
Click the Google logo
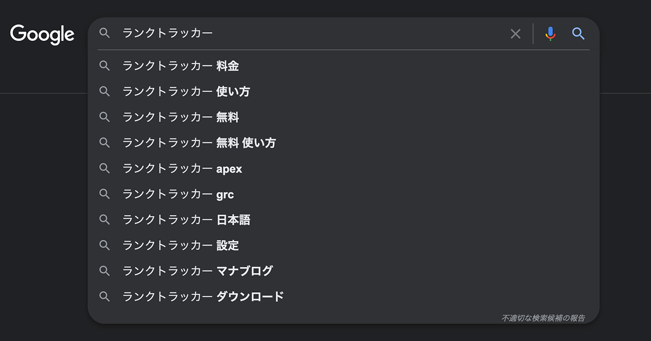click(x=42, y=34)
